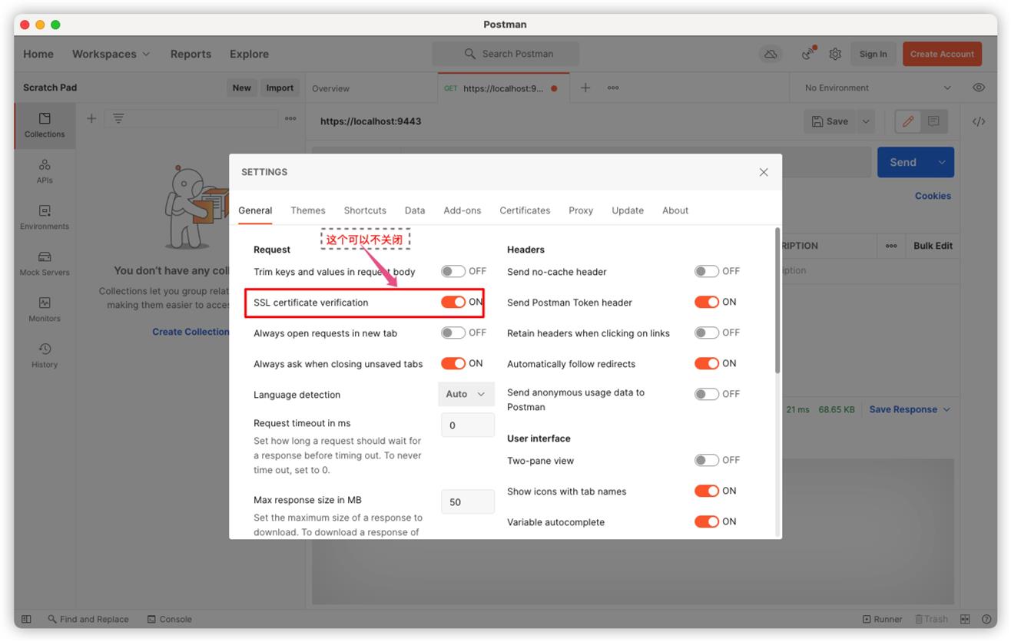Open Find and Replace in status bar
The image size is (1011, 642).
[88, 619]
